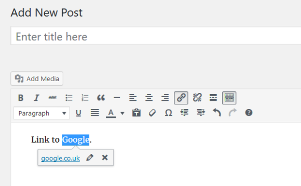Apply italic formatting

pos(36,98)
